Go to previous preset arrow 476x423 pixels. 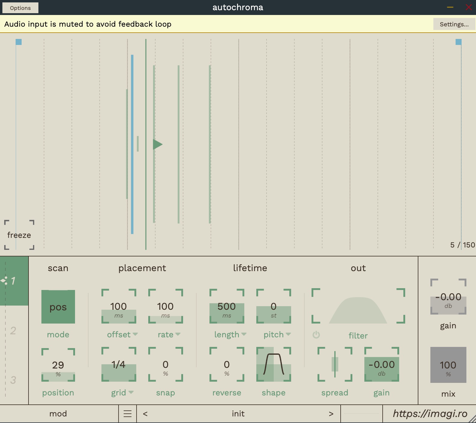point(145,414)
